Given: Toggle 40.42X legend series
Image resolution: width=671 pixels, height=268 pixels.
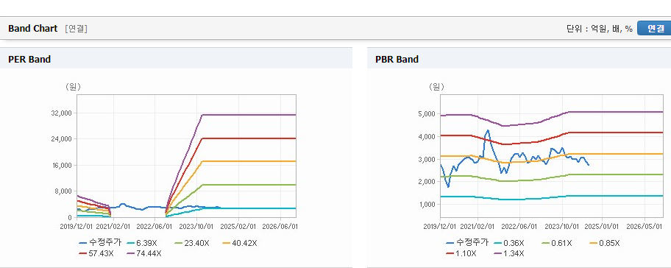Looking at the screenshot, I should point(240,243).
